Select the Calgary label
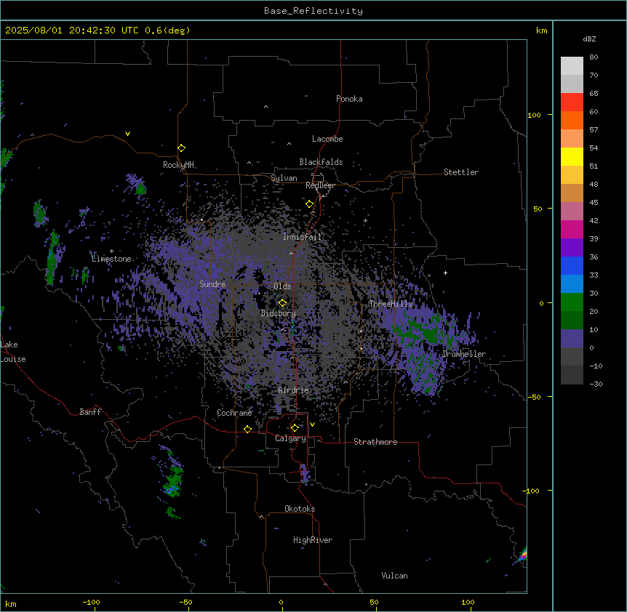This screenshot has height=612, width=627. pos(291,438)
